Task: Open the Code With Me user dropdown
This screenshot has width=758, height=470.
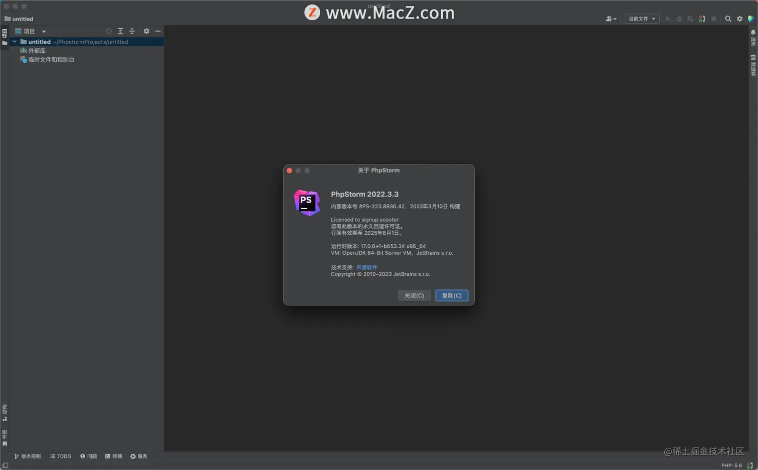Action: [x=611, y=19]
